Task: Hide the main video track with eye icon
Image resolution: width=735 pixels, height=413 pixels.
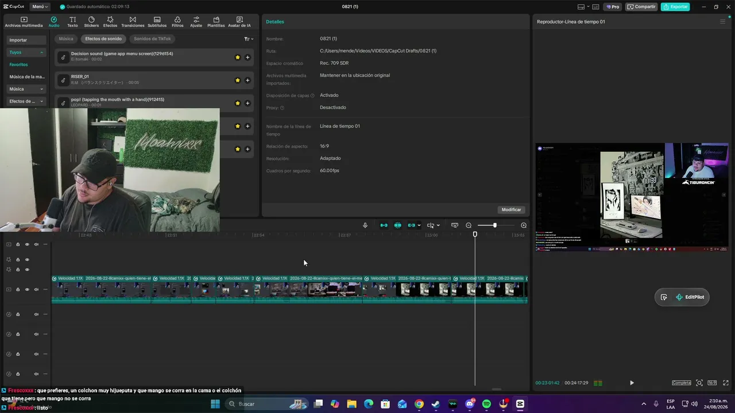Action: pos(27,290)
